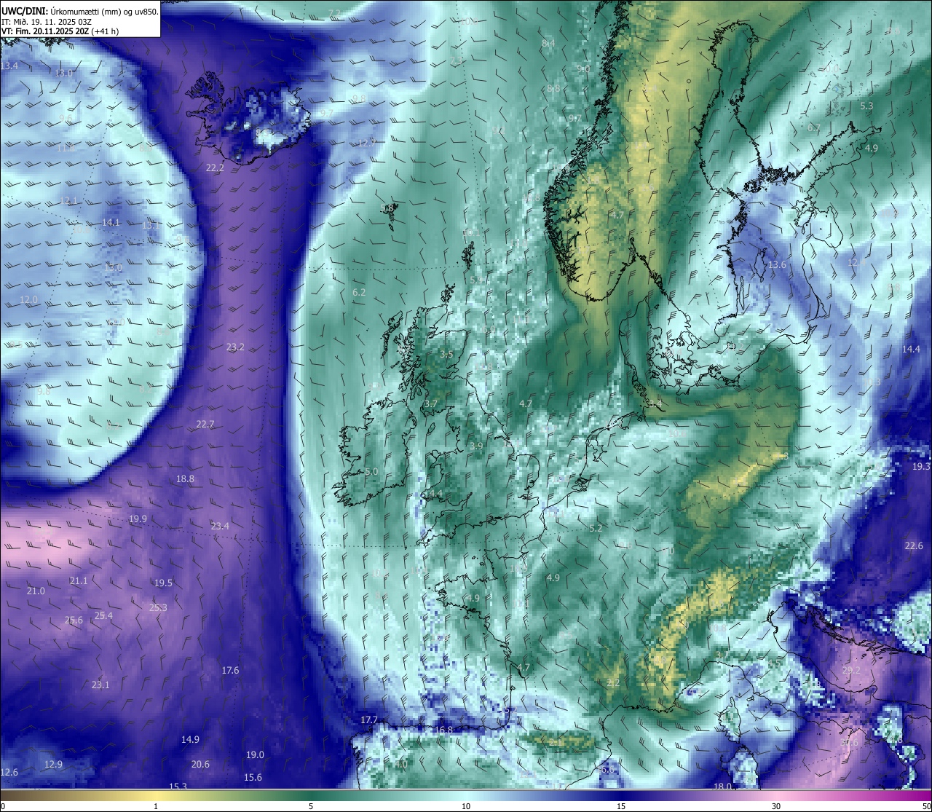The height and width of the screenshot is (812, 932).
Task: Click the 30 tick on the color scale
Action: [776, 806]
